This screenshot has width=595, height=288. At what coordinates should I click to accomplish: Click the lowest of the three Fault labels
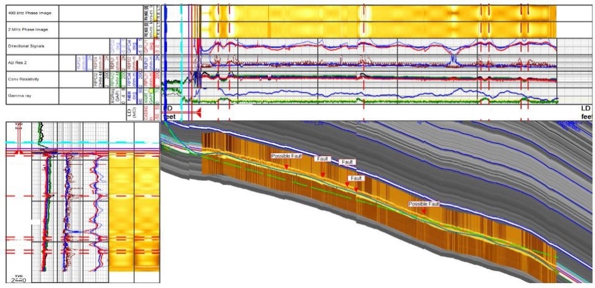pos(356,178)
